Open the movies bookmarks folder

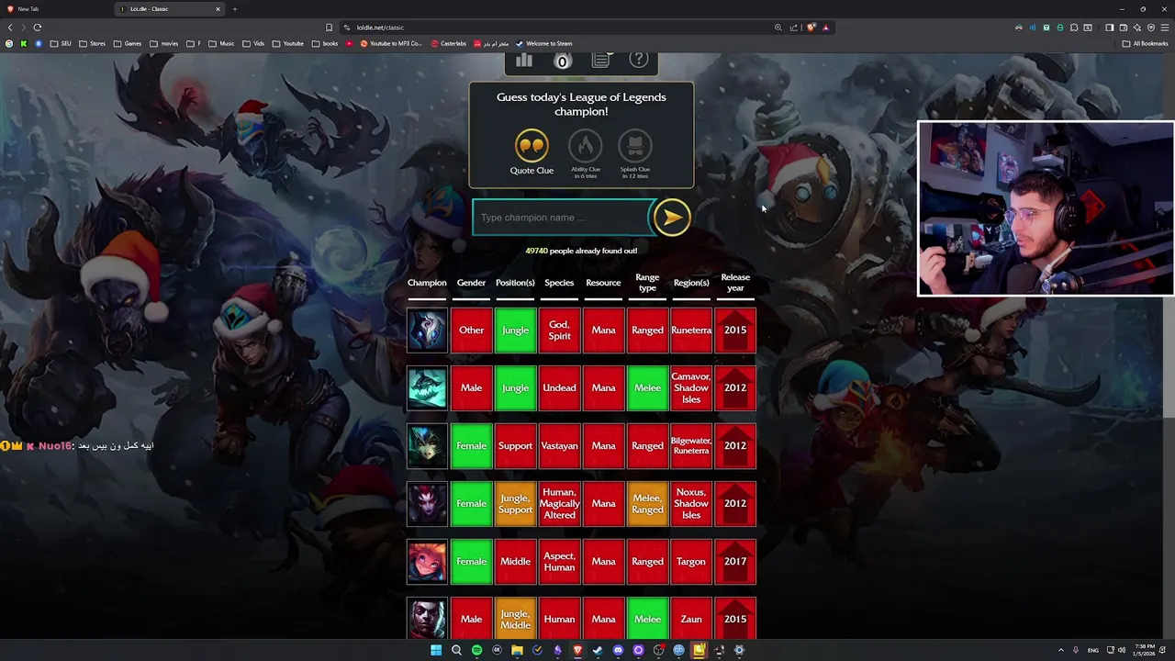pos(163,43)
